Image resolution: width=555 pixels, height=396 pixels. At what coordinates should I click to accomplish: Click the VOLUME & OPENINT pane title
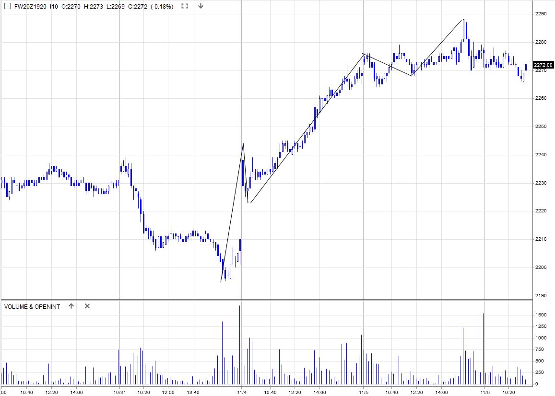pyautogui.click(x=32, y=306)
